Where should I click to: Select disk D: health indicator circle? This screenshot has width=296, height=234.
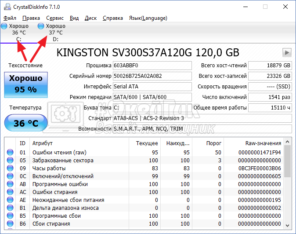click(41, 26)
